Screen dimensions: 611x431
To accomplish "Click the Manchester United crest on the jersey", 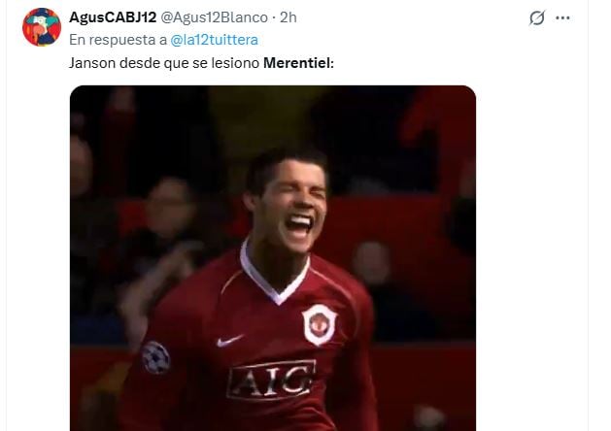I will coord(320,325).
